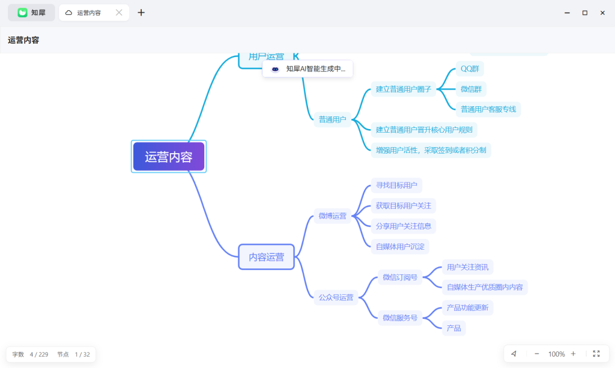Screen dimensions: 615x368
Task: Locate center node with navigation arrow icon
Action: point(514,354)
